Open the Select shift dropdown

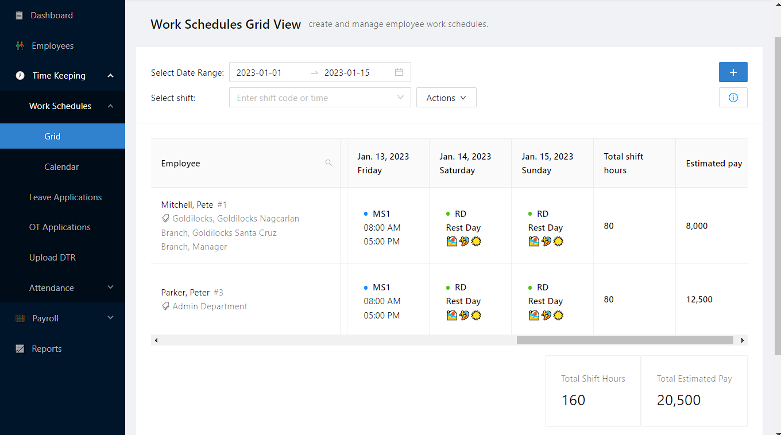click(320, 98)
